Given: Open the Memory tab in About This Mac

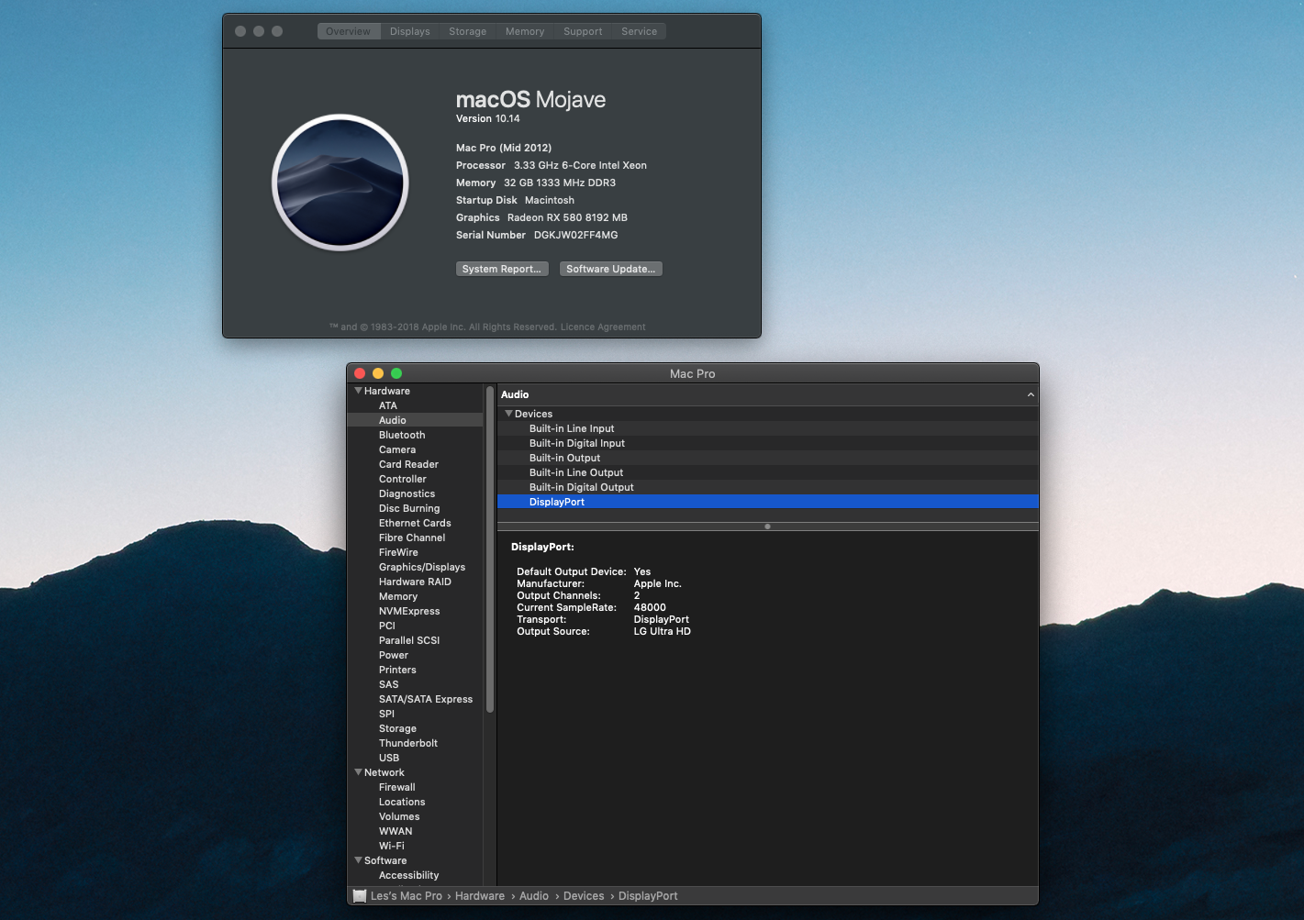Looking at the screenshot, I should 525,31.
